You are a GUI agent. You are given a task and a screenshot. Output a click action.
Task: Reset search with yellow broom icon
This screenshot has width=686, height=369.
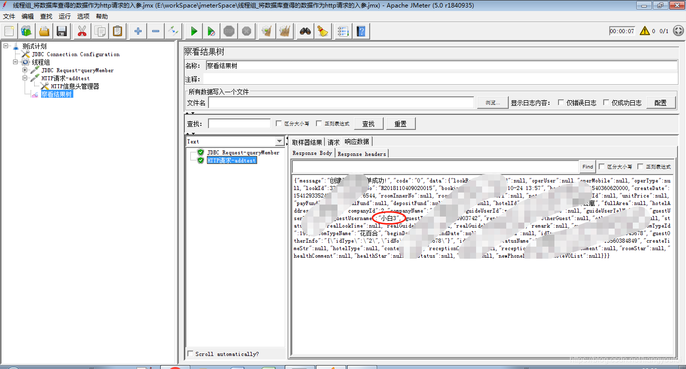click(323, 31)
